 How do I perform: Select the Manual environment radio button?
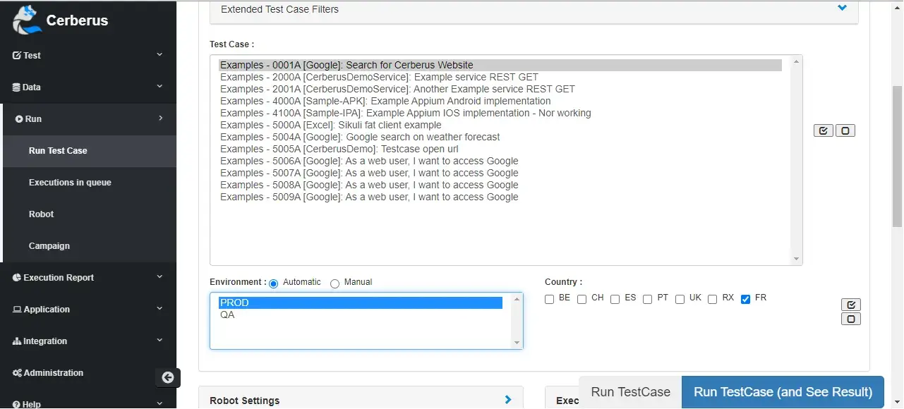(x=335, y=283)
